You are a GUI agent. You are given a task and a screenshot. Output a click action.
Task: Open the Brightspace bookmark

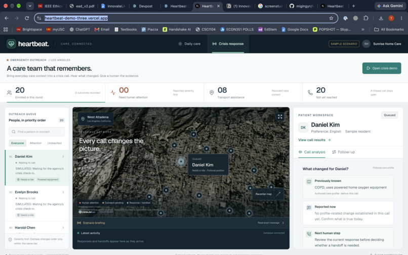click(x=29, y=29)
